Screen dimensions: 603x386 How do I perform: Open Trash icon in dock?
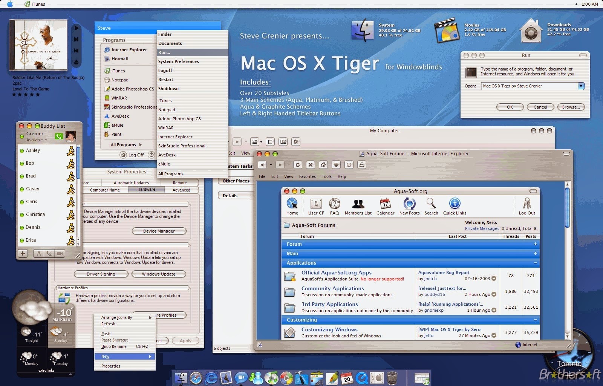392,378
